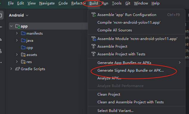Open the Git menu
The image size is (189, 114).
[128, 3]
